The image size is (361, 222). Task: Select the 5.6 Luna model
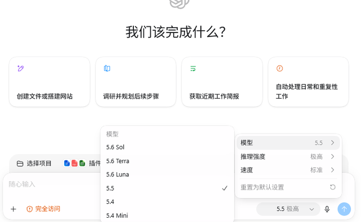pyautogui.click(x=167, y=174)
